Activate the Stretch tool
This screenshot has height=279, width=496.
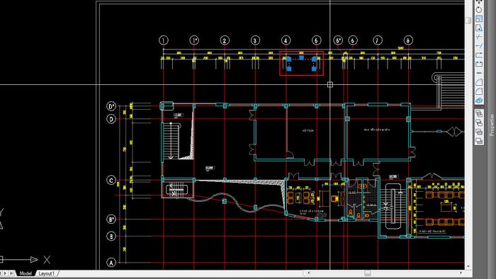coord(479,28)
